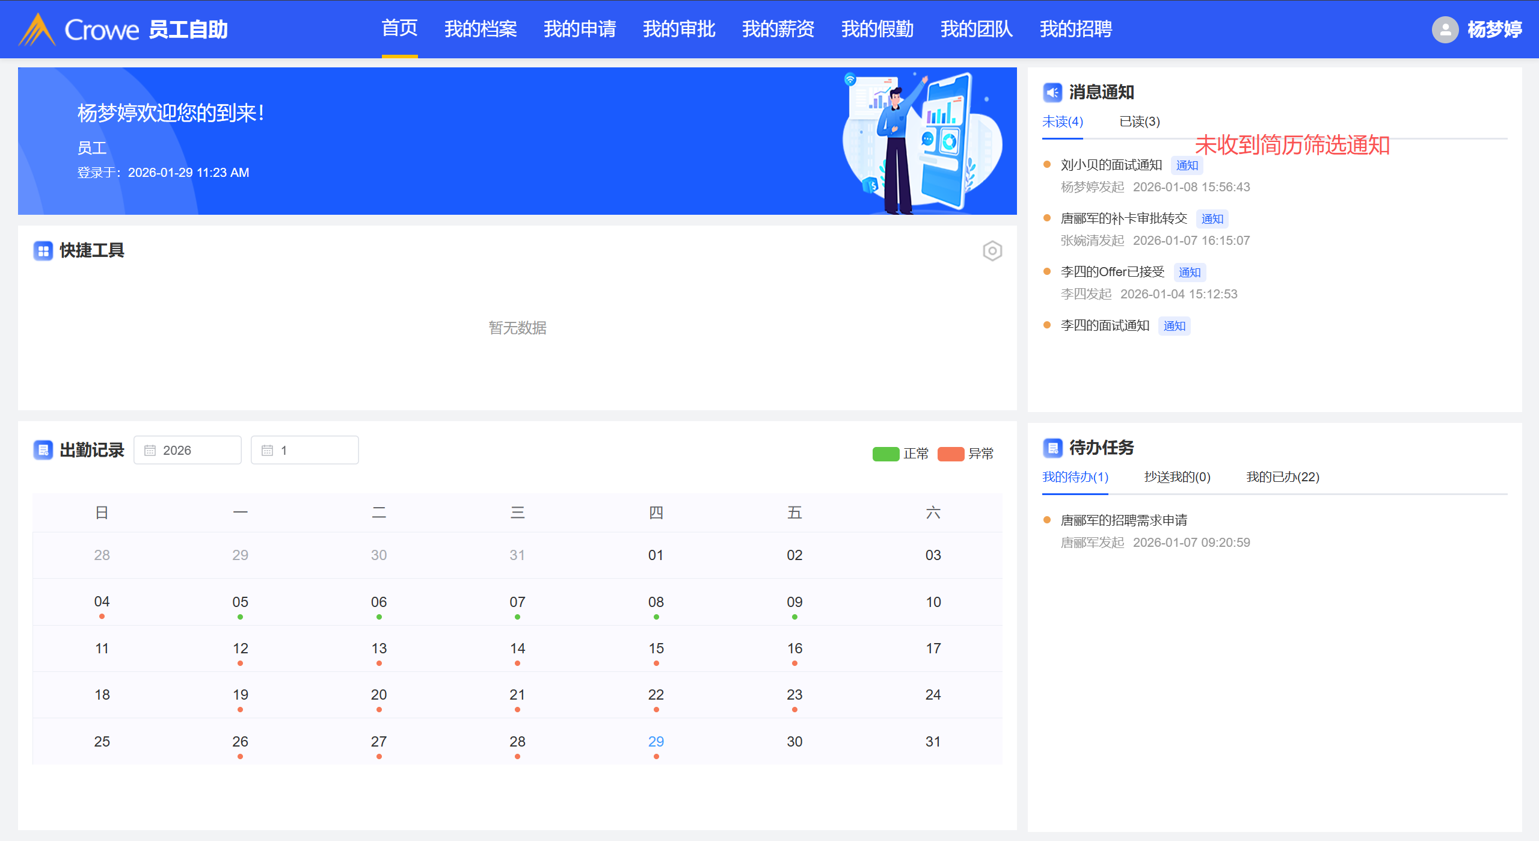This screenshot has height=841, width=1539.
Task: Click the green 正常 legend swatch
Action: click(885, 454)
